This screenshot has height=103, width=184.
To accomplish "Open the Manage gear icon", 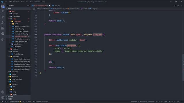I will pyautogui.click(x=3, y=97).
